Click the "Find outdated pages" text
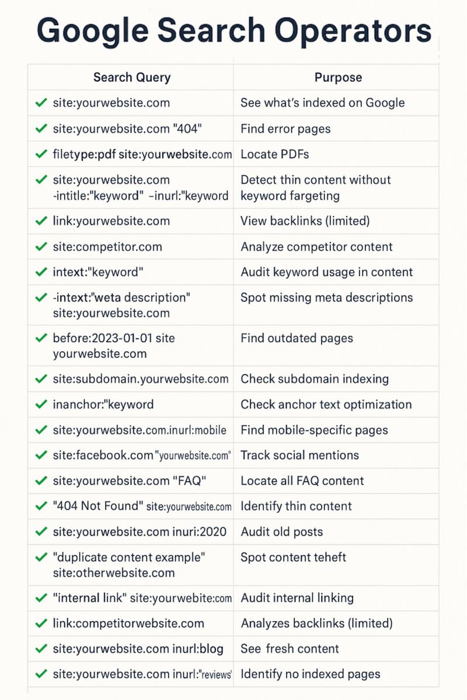Viewport: 467px width, 700px height. pyautogui.click(x=297, y=338)
